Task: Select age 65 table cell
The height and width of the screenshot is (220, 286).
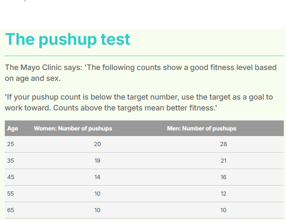Action: [x=10, y=210]
